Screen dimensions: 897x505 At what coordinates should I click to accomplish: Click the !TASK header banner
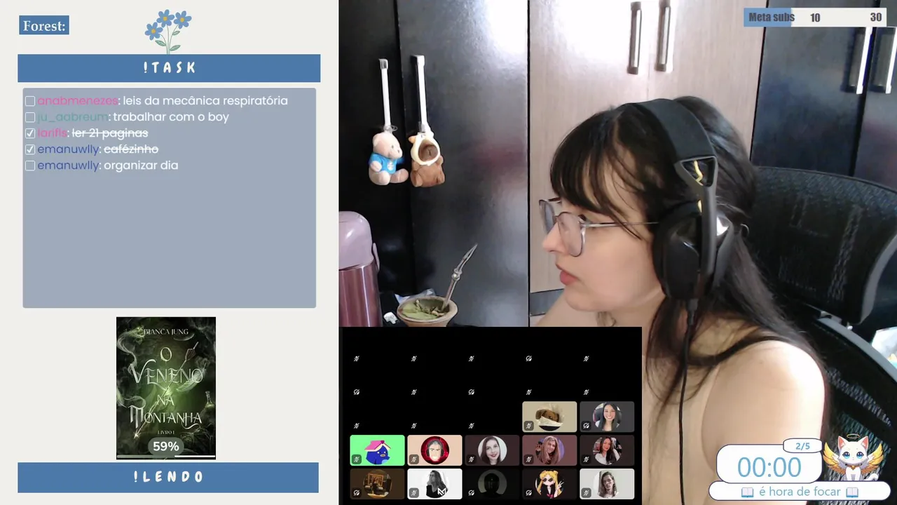(169, 68)
